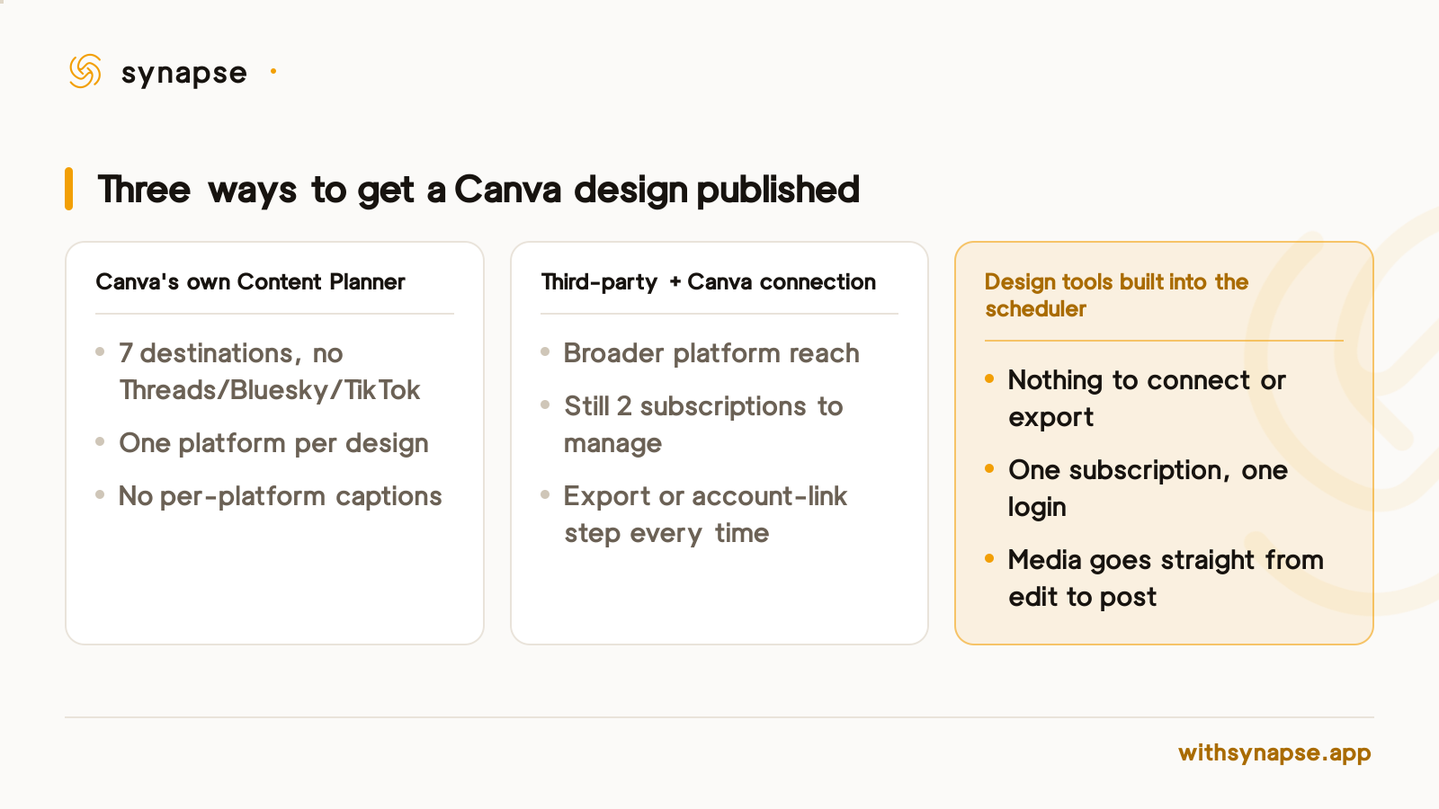Select the "No per-platform captions" bullet
This screenshot has width=1439, height=809.
click(x=280, y=496)
